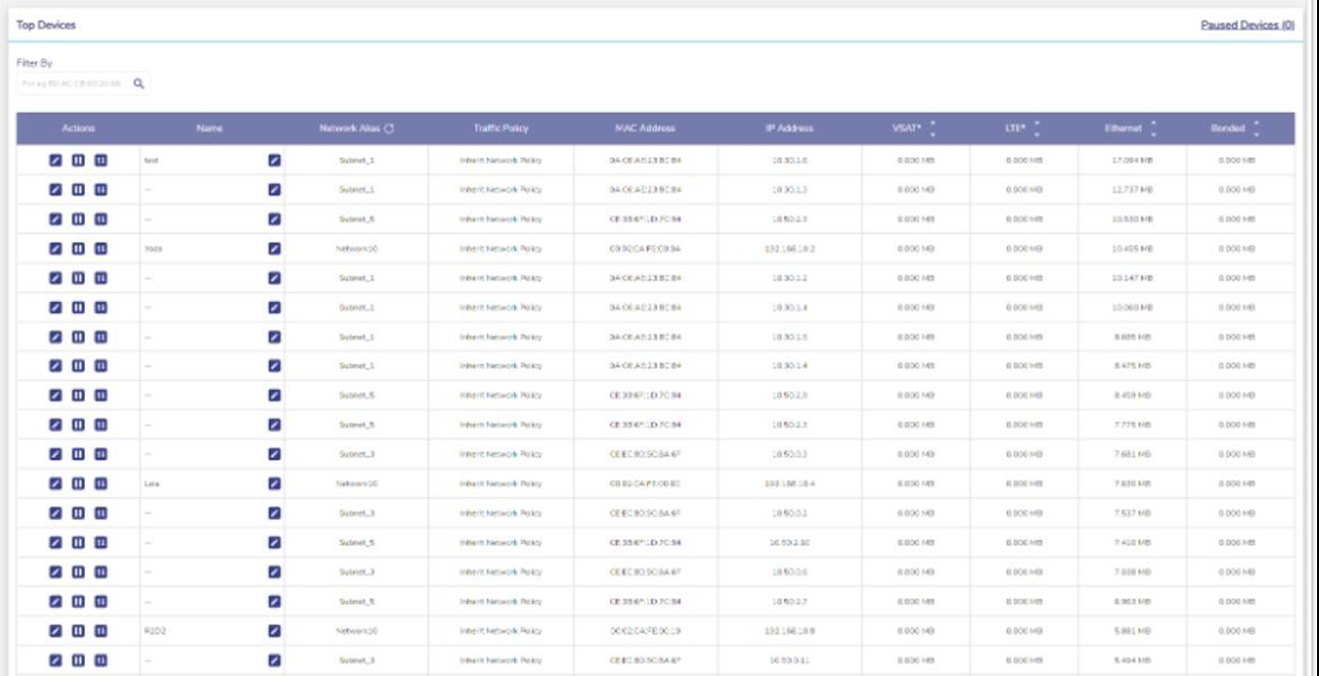Open the Paused Devices (0) link
This screenshot has width=1321, height=676.
1247,26
